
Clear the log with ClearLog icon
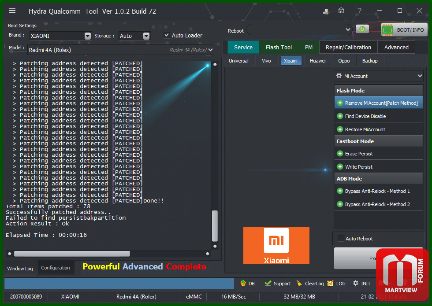click(x=300, y=284)
